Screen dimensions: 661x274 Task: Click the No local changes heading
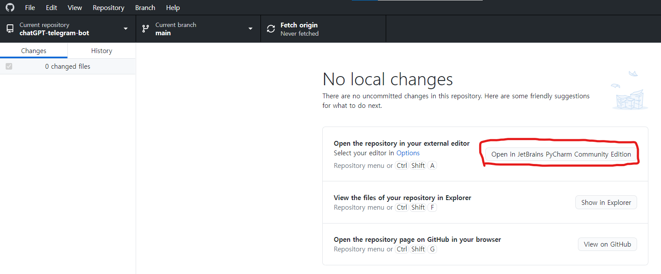(388, 79)
